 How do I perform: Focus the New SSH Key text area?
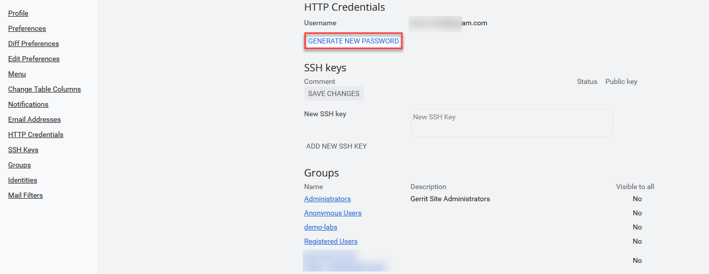coord(511,123)
